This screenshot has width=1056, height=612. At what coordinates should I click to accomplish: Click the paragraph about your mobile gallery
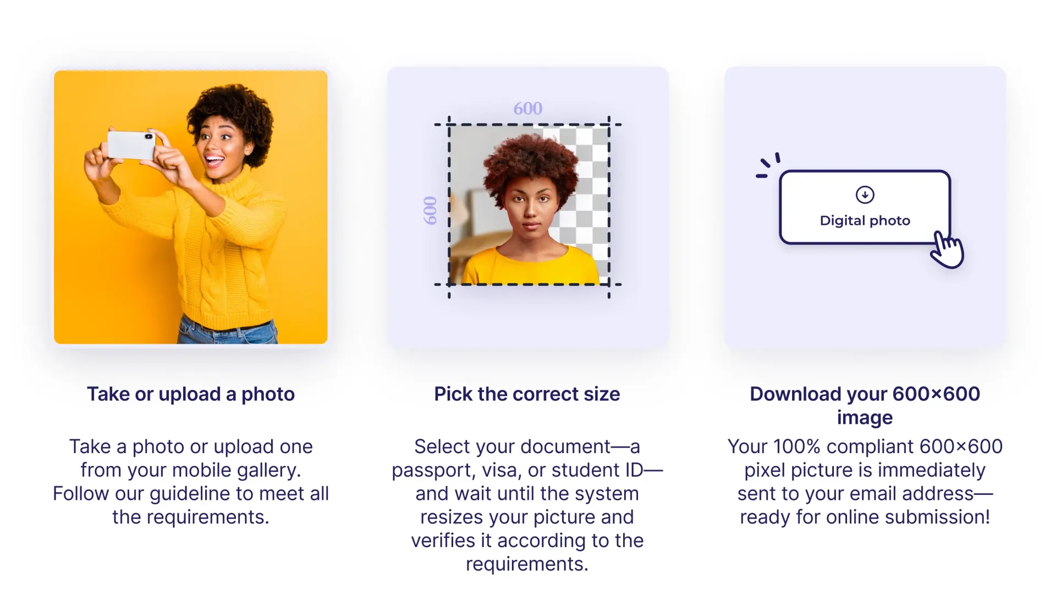(x=191, y=481)
